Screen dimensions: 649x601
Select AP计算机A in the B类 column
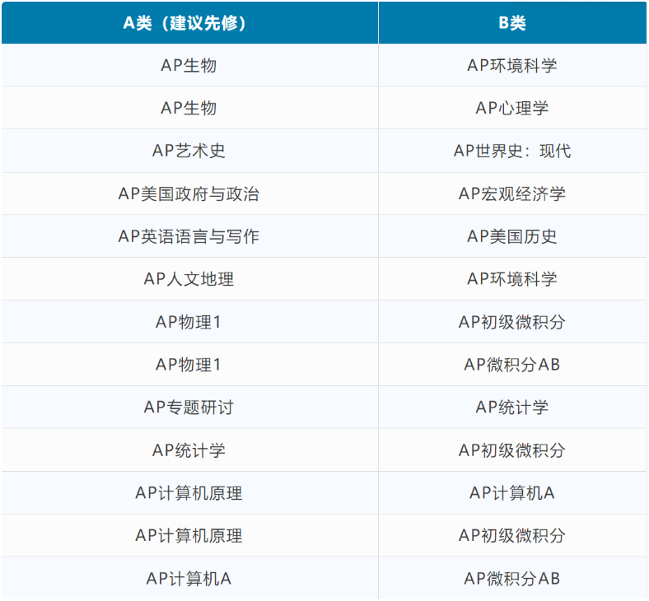(512, 492)
